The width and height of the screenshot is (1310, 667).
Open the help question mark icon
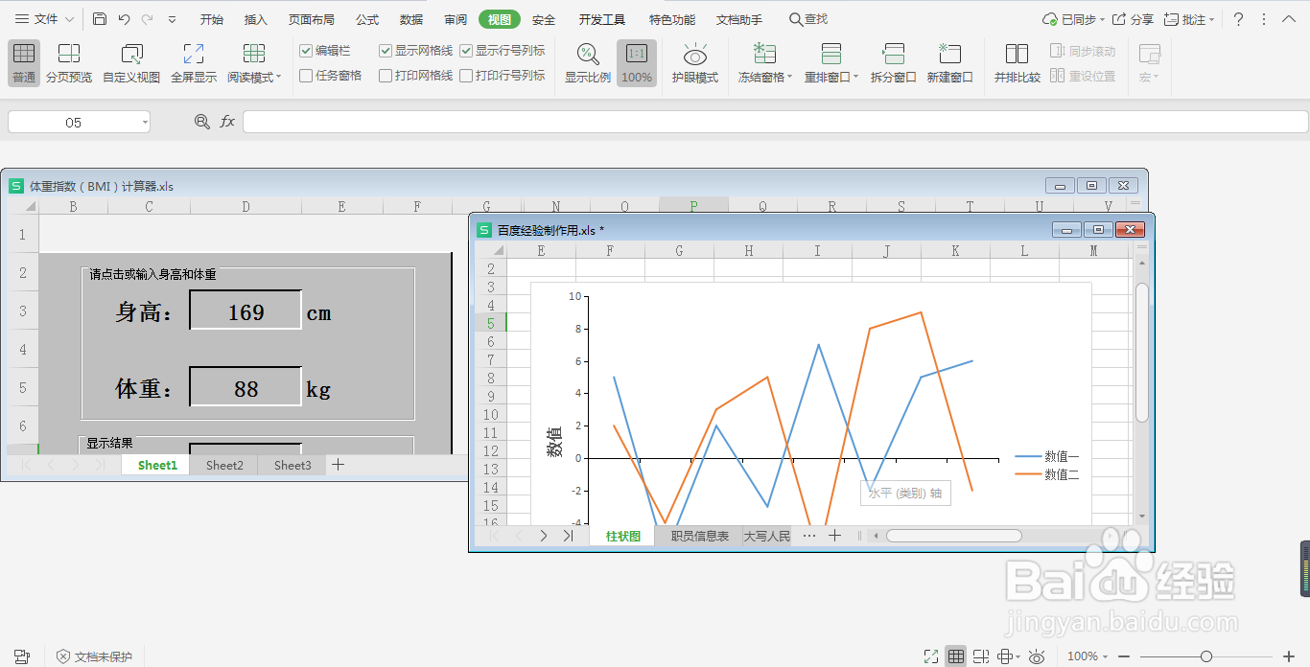tap(1238, 19)
